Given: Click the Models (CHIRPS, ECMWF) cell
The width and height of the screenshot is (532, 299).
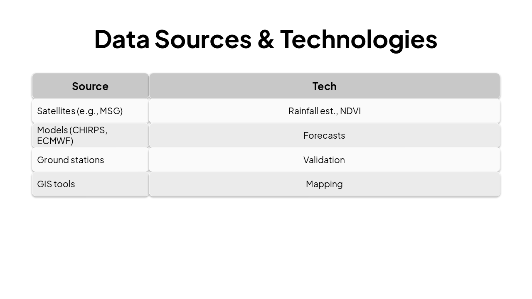Looking at the screenshot, I should click(90, 135).
